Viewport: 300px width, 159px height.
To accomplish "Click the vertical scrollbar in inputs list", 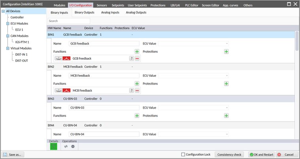I will coord(297,41).
